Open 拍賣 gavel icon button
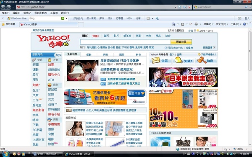 [x=206, y=61]
